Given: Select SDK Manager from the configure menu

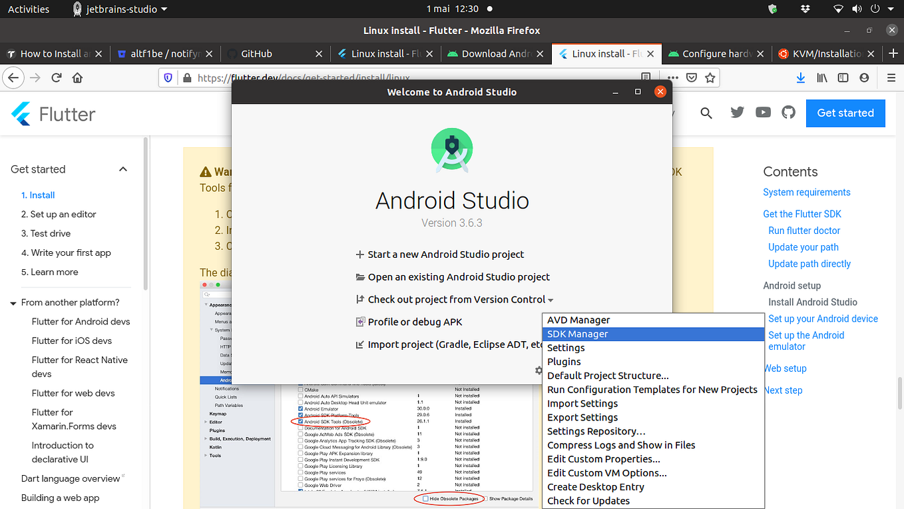Looking at the screenshot, I should click(x=576, y=333).
